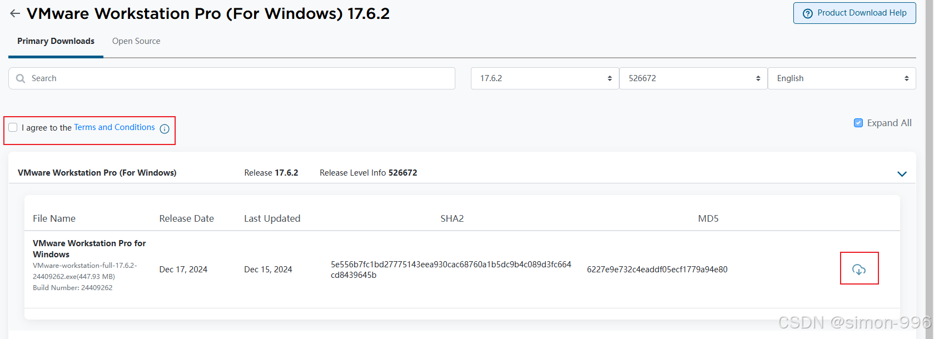Image resolution: width=934 pixels, height=339 pixels.
Task: Click the cloud download icon
Action: [859, 270]
